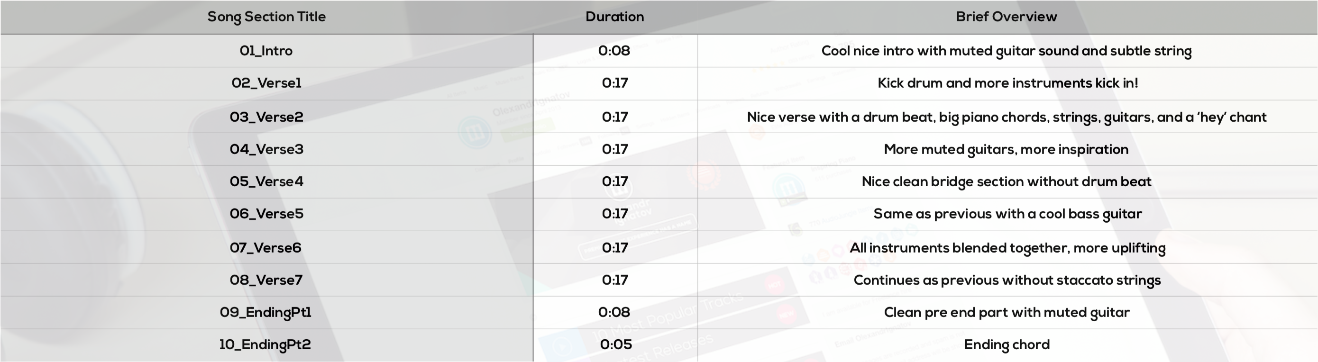The width and height of the screenshot is (1318, 362).
Task: Click the 'Ending chord' overview text
Action: click(1007, 344)
